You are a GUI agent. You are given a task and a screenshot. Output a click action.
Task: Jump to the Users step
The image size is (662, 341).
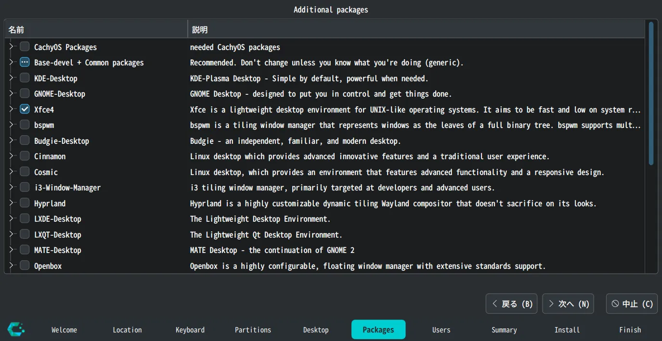point(441,330)
